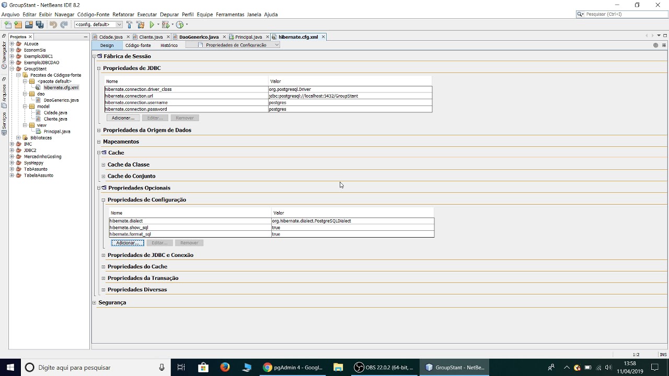Image resolution: width=669 pixels, height=376 pixels.
Task: Switch to the Código-fonte view tab
Action: [x=138, y=45]
